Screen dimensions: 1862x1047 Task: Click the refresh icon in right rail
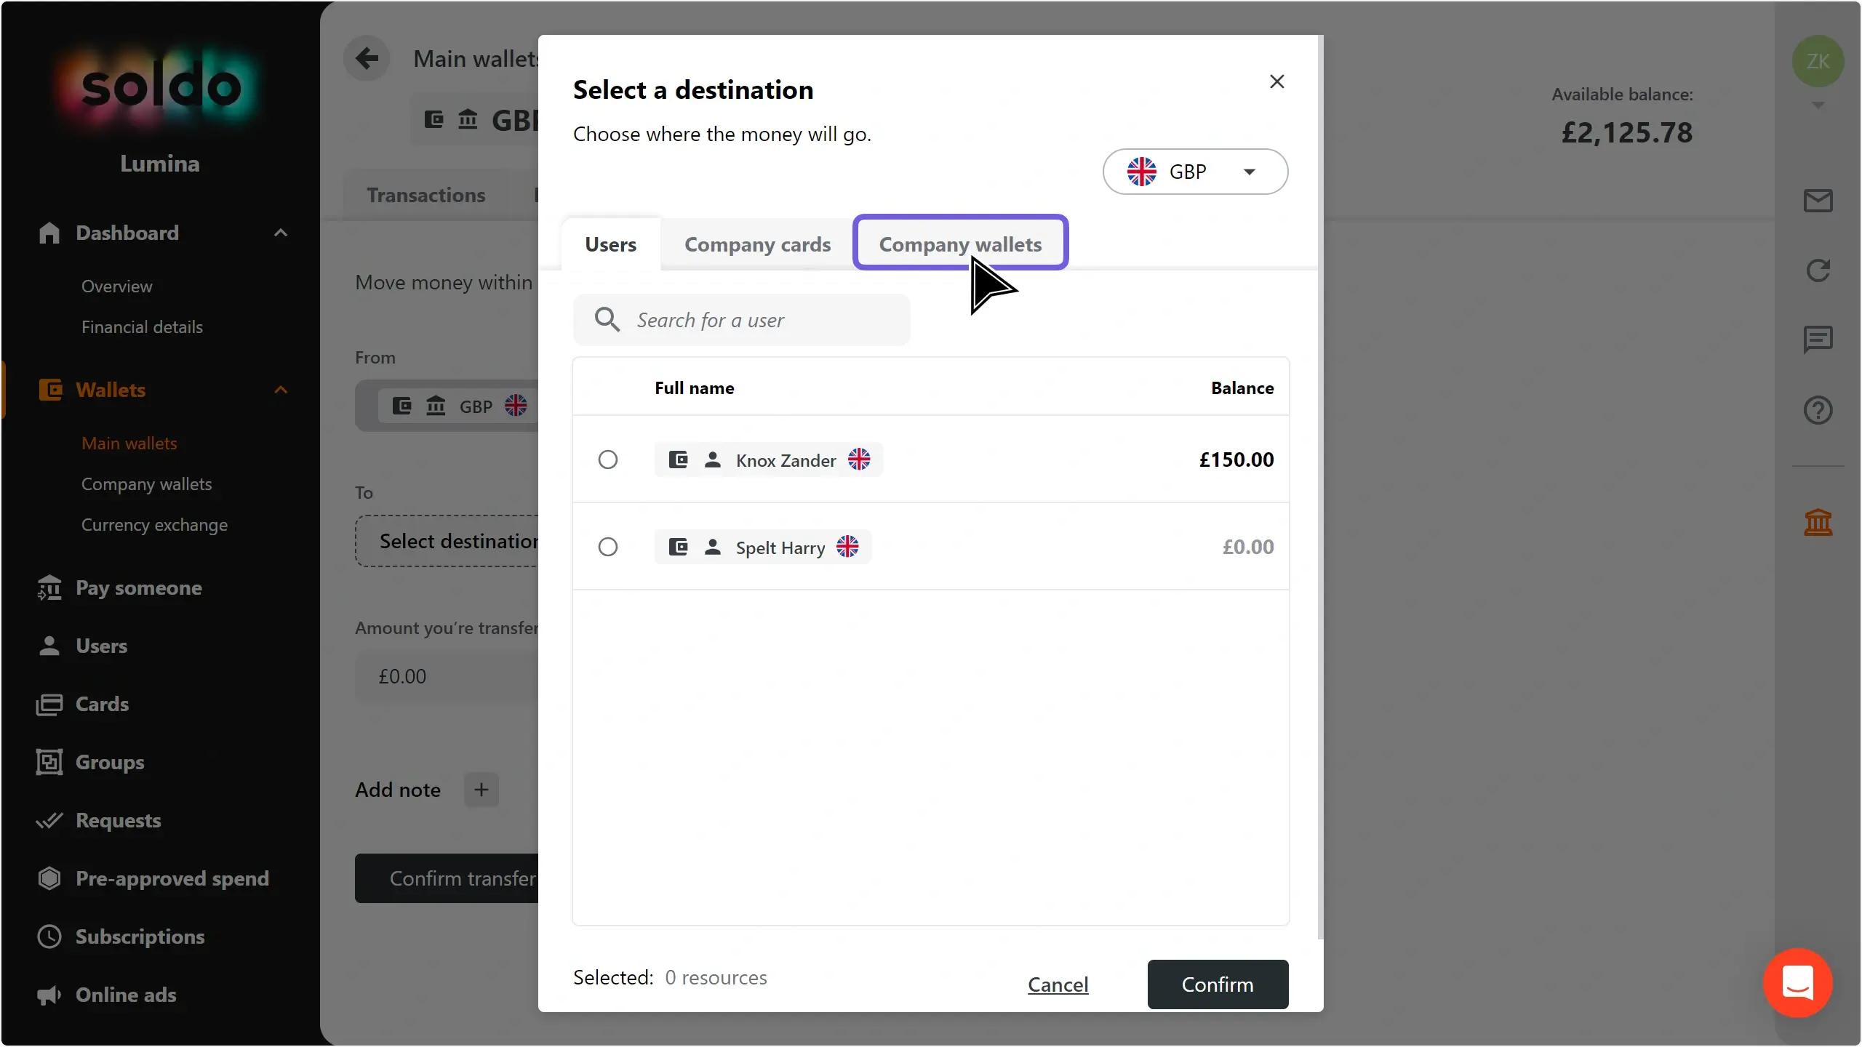pyautogui.click(x=1818, y=270)
